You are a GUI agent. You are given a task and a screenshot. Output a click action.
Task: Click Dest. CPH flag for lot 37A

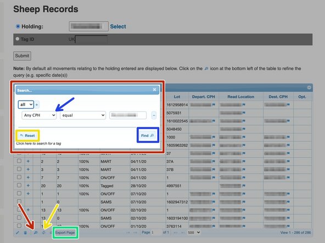click(288, 161)
